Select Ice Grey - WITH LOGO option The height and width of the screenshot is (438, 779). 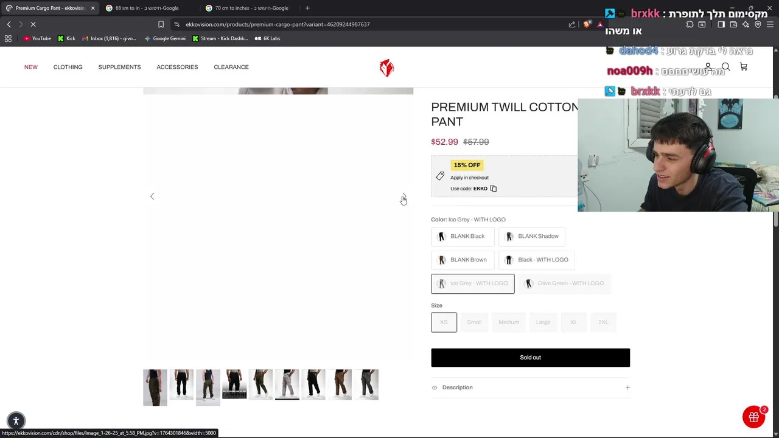tap(473, 283)
